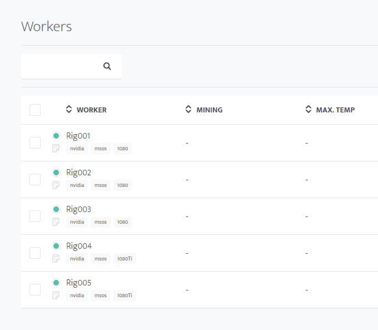Viewport: 378px width, 330px height.
Task: Open the Rig001 worker link
Action: coord(78,136)
